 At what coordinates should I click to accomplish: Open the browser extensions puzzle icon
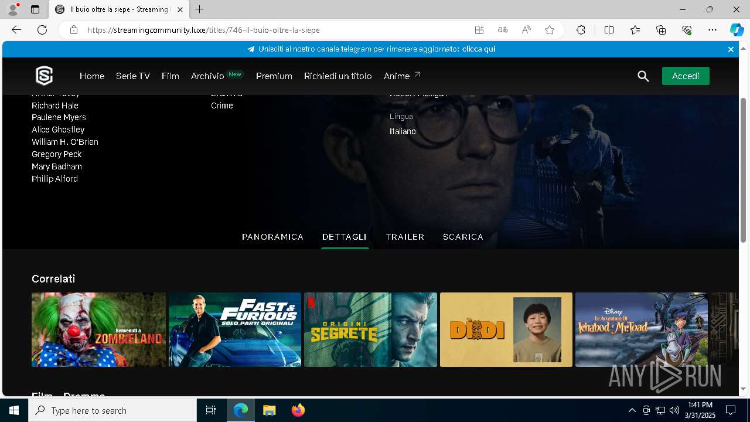pyautogui.click(x=581, y=30)
